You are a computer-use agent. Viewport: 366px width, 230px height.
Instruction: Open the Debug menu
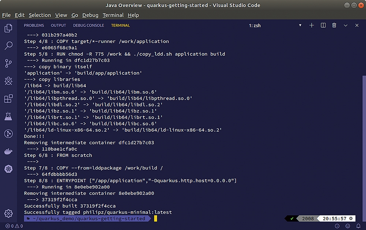[90, 15]
